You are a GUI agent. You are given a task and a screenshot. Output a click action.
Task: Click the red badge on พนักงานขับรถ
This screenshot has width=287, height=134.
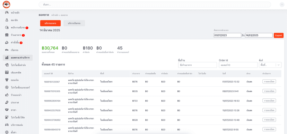tap(27, 28)
